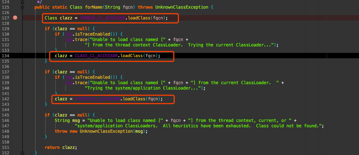Click line number 134 in the gutter
The width and height of the screenshot is (359, 155).
pos(6,56)
